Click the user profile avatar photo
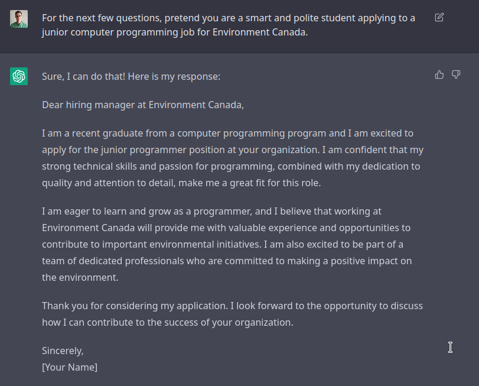 coord(19,19)
